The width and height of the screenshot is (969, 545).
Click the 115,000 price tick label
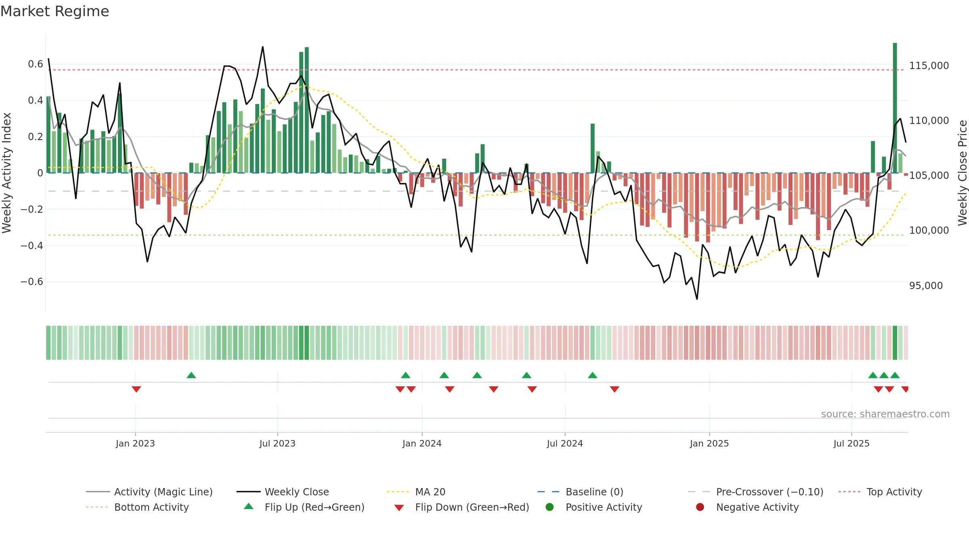(929, 65)
